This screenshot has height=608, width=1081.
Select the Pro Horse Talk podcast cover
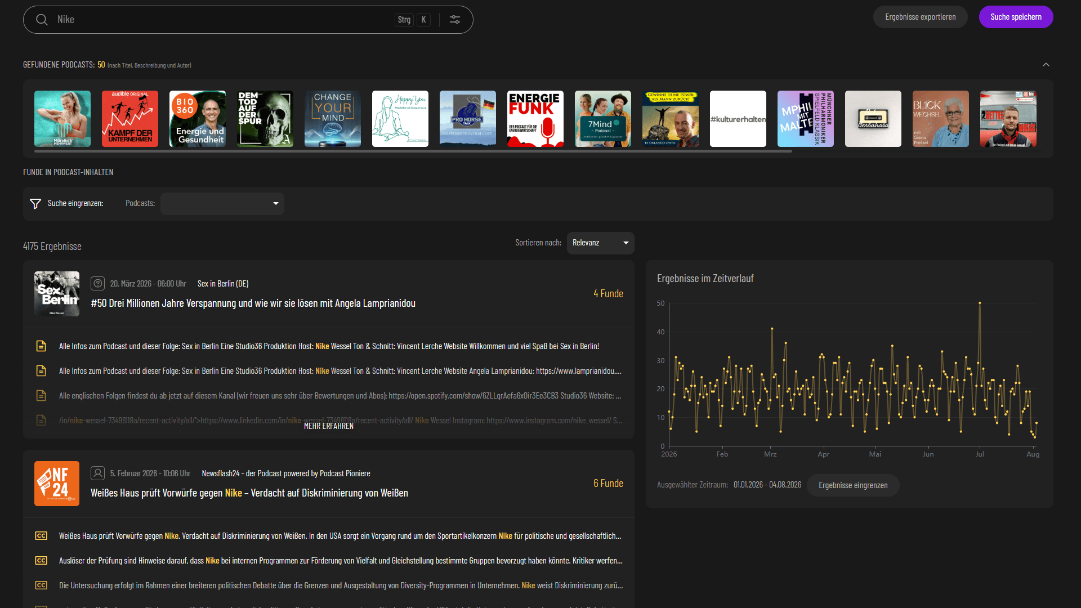[468, 119]
